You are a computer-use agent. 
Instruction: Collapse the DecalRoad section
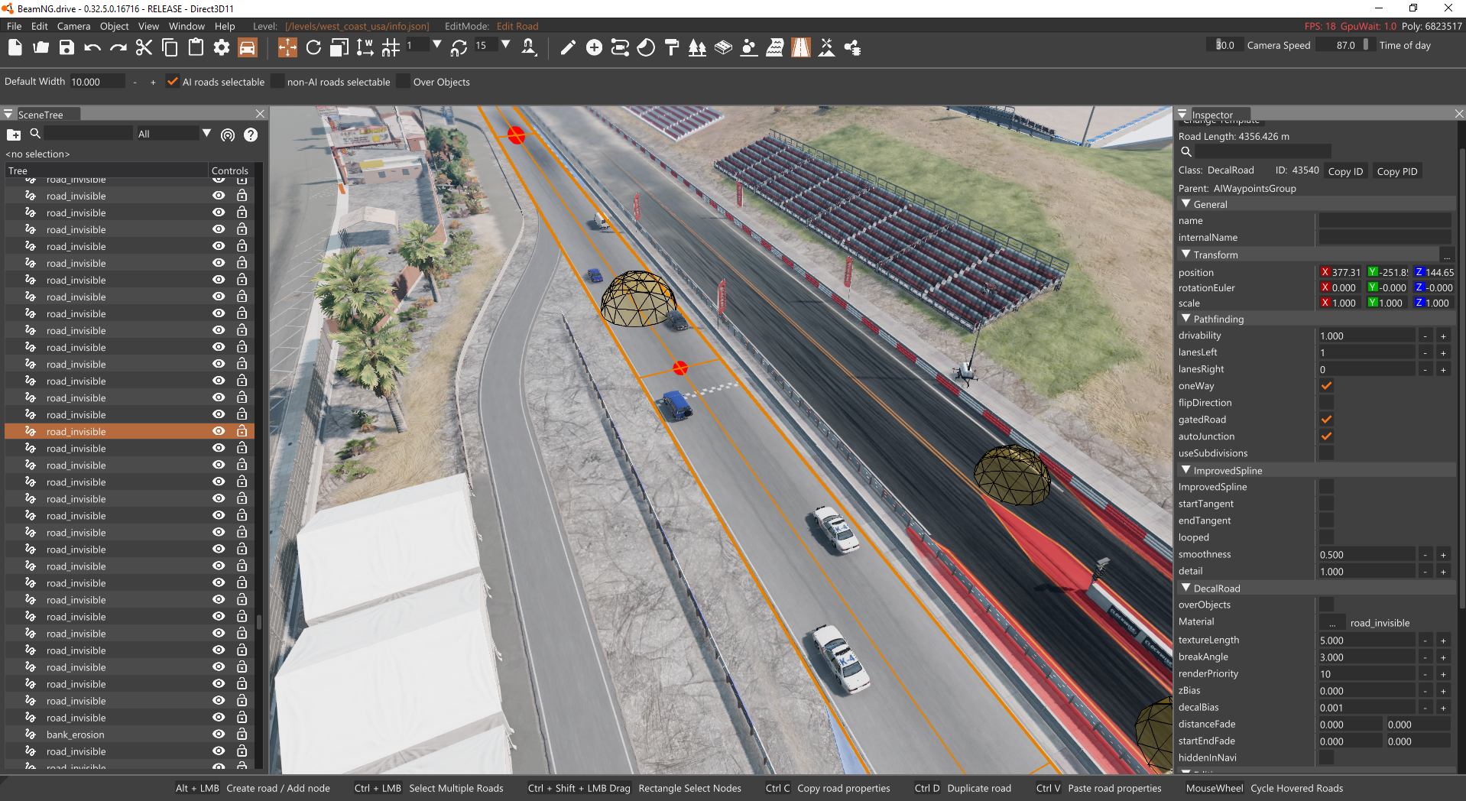1186,588
